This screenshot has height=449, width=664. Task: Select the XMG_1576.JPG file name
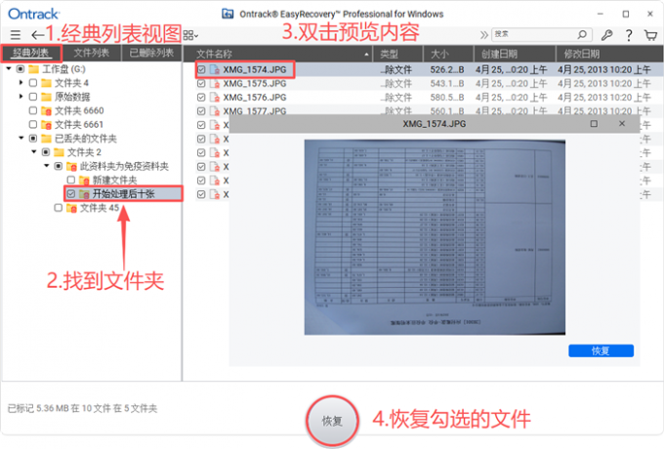pos(255,98)
